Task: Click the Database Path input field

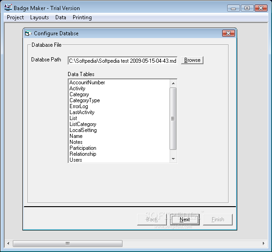Action: 123,60
